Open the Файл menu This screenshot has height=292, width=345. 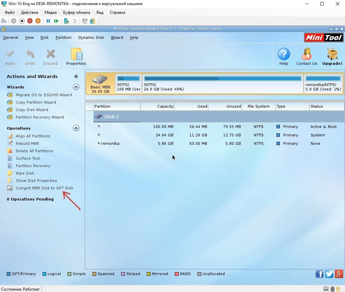[x=9, y=12]
